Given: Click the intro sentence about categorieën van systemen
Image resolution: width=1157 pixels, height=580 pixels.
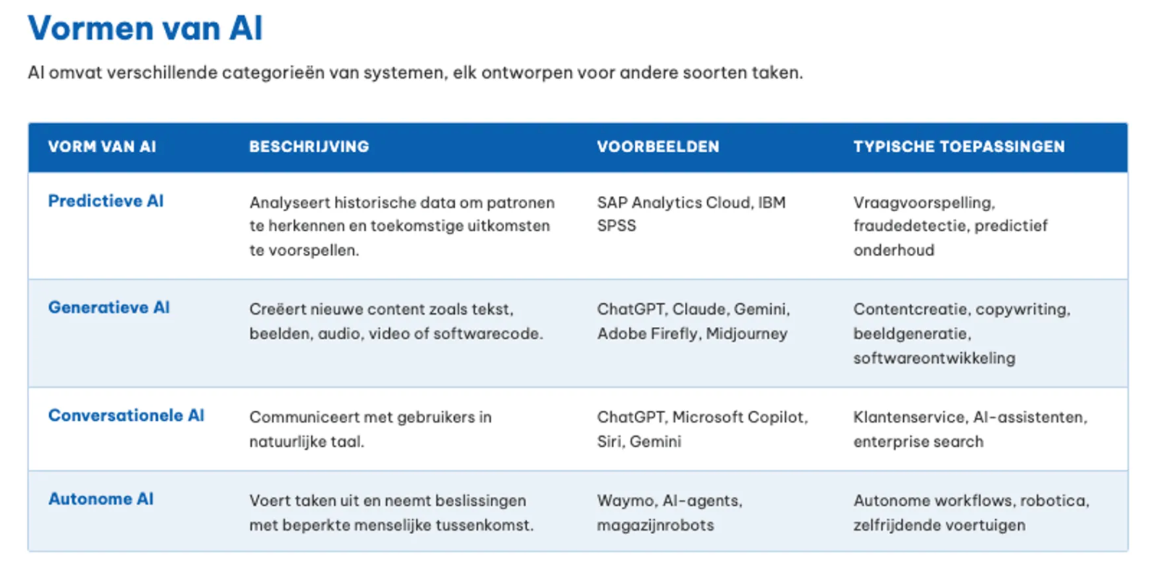Looking at the screenshot, I should pos(415,73).
